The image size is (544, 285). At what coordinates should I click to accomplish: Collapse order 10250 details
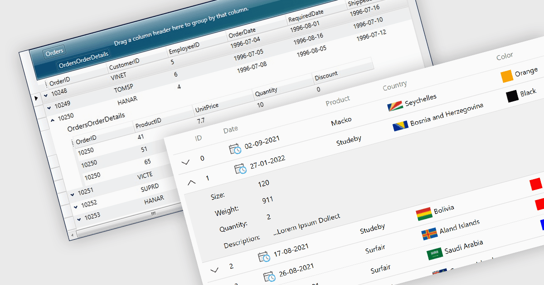53,120
